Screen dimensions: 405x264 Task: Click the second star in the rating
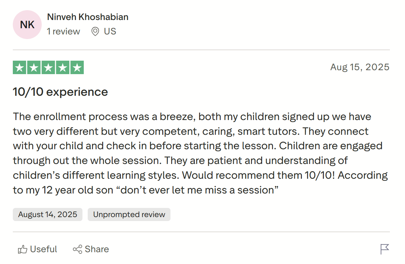(x=34, y=67)
